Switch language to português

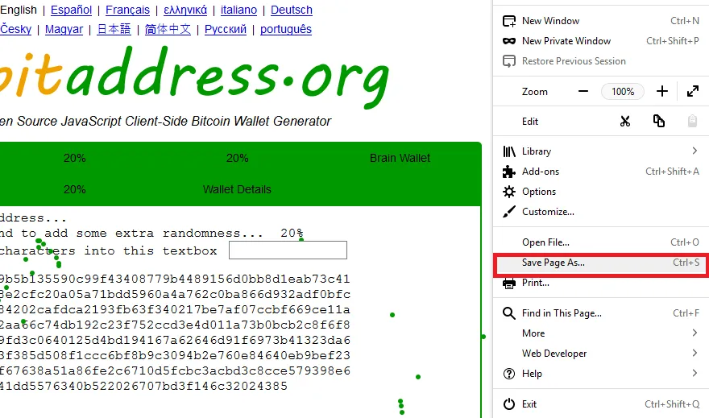286,29
